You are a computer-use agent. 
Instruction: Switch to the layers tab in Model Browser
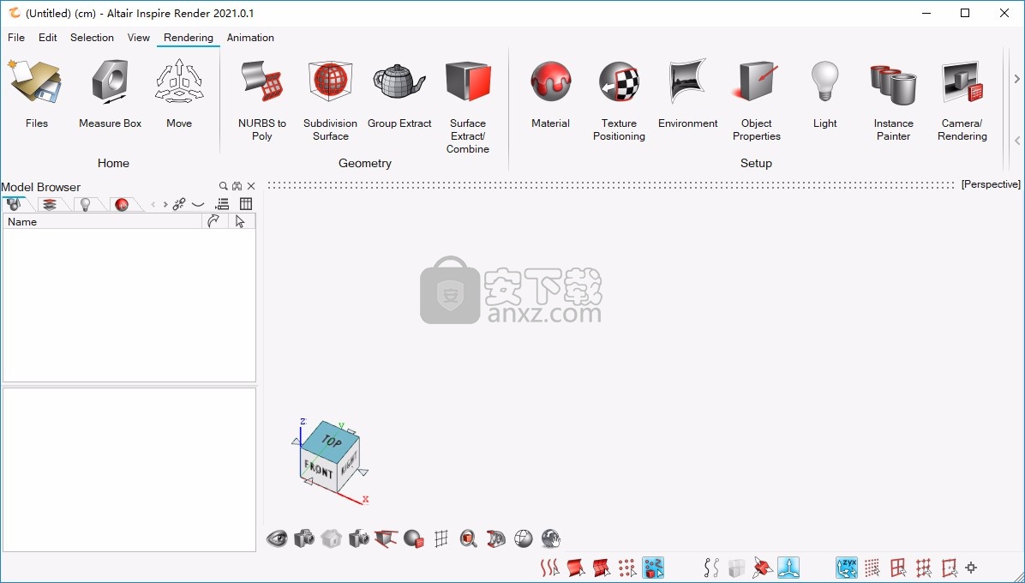tap(49, 205)
